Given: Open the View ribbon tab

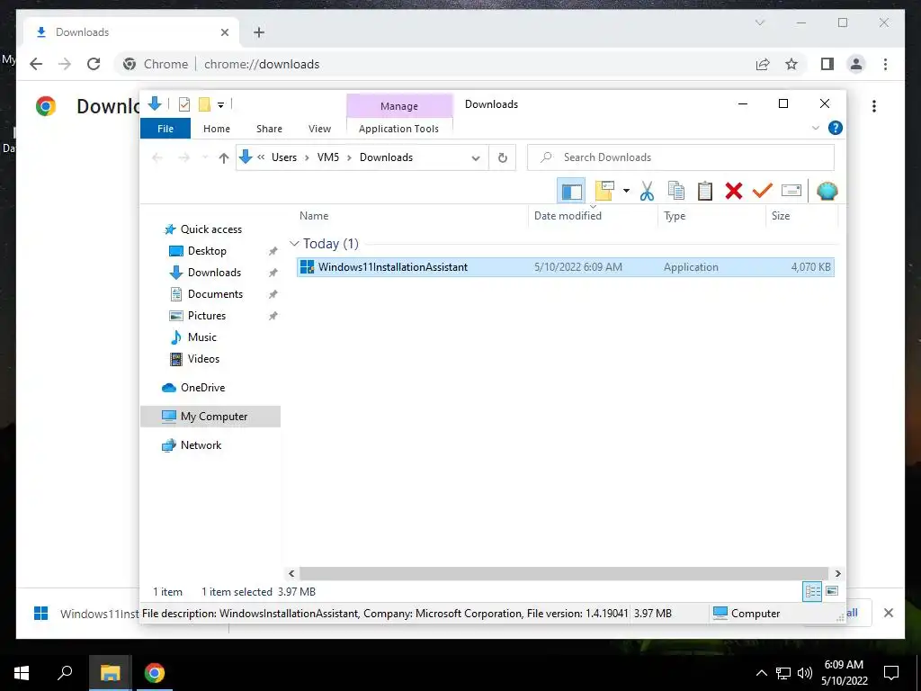Looking at the screenshot, I should coord(319,129).
